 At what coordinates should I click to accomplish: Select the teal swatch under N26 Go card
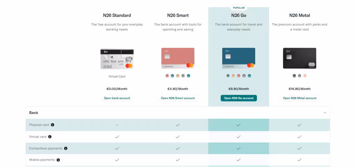pos(249,76)
